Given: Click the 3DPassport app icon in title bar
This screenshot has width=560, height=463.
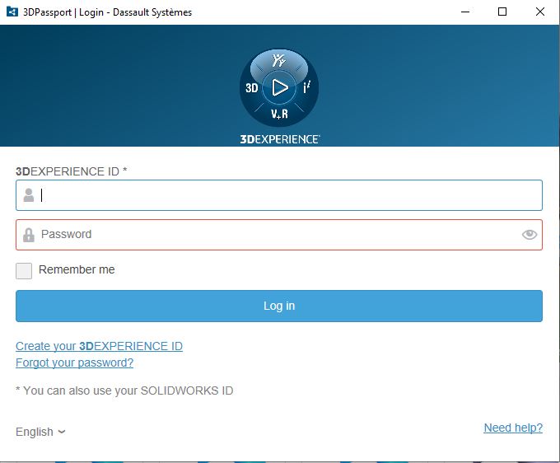Looking at the screenshot, I should point(12,12).
